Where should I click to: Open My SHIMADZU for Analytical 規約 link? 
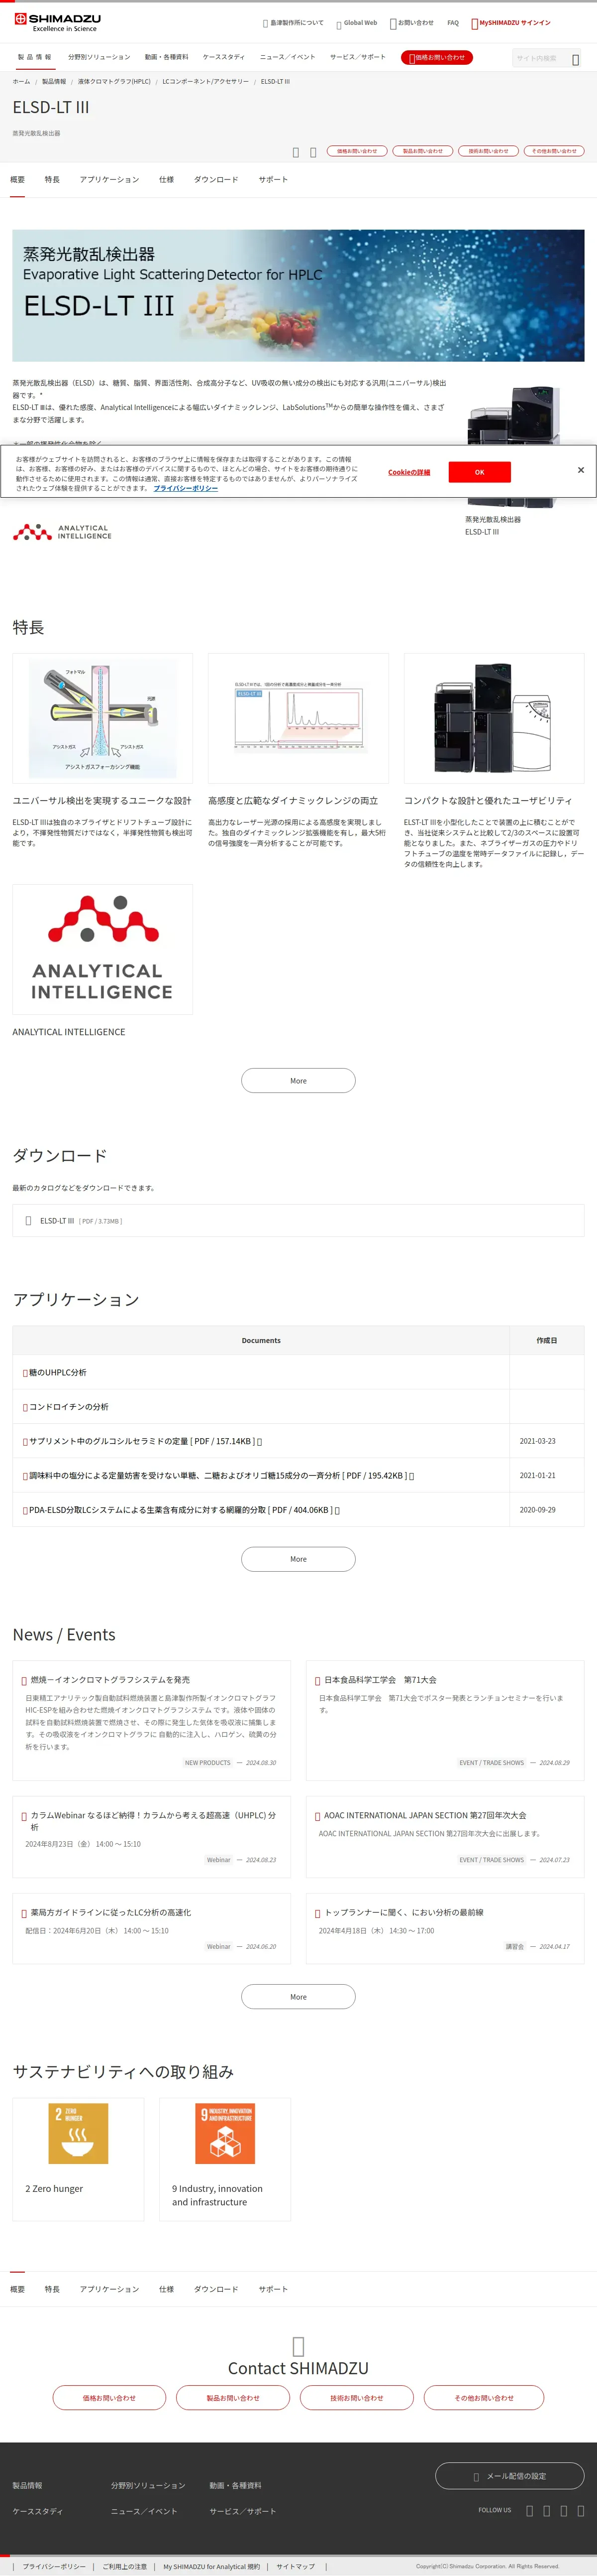point(210,2566)
